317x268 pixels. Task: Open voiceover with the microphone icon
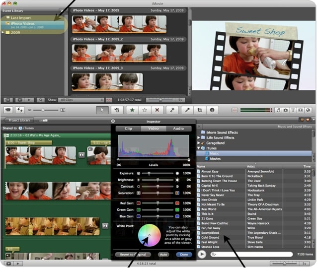187,110
